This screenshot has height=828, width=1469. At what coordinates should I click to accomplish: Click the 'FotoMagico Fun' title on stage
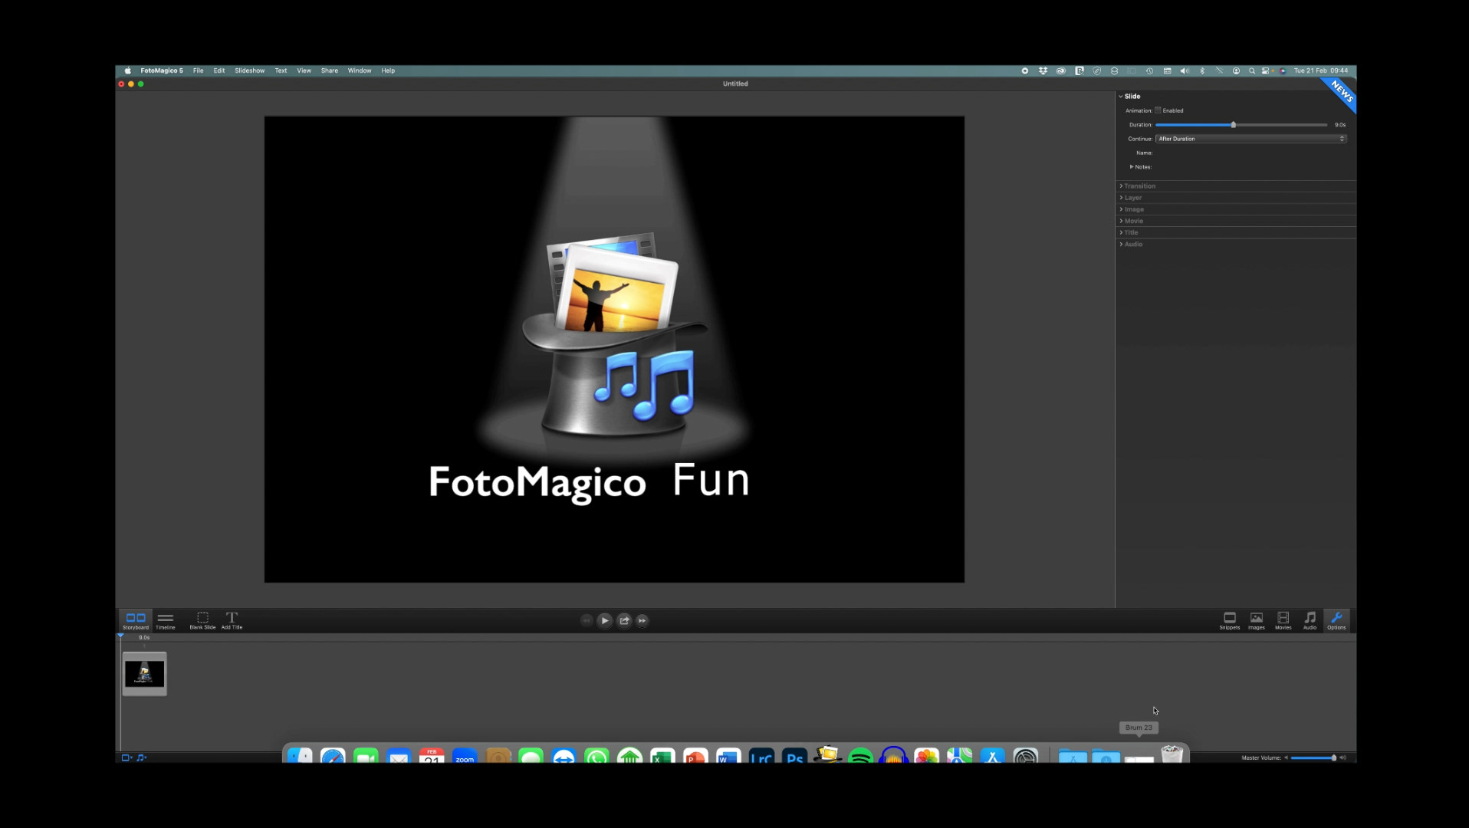tap(589, 483)
